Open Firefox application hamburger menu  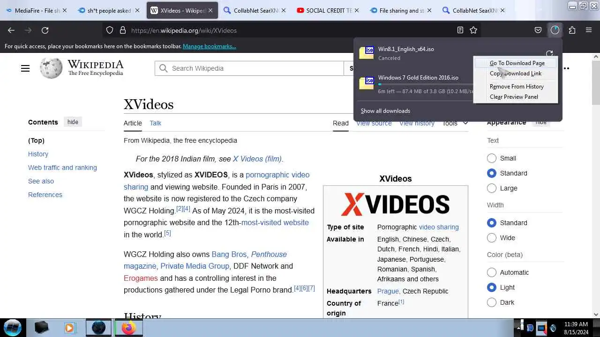(x=589, y=30)
